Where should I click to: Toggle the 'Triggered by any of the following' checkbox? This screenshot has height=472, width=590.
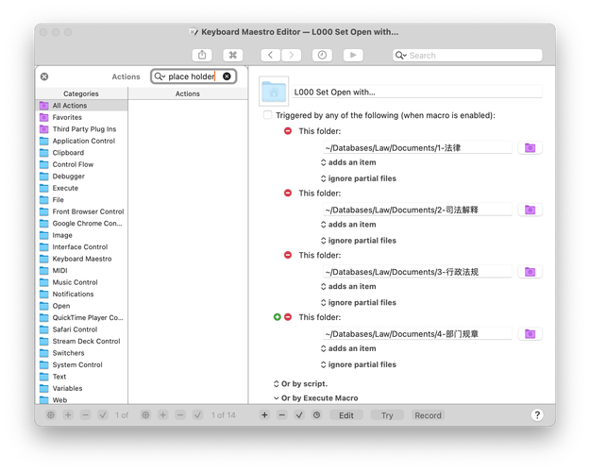(x=267, y=115)
